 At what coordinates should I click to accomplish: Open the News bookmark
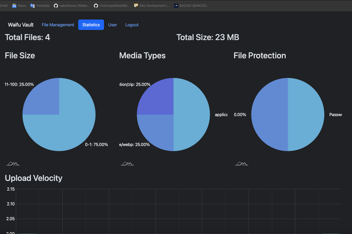(x=19, y=6)
